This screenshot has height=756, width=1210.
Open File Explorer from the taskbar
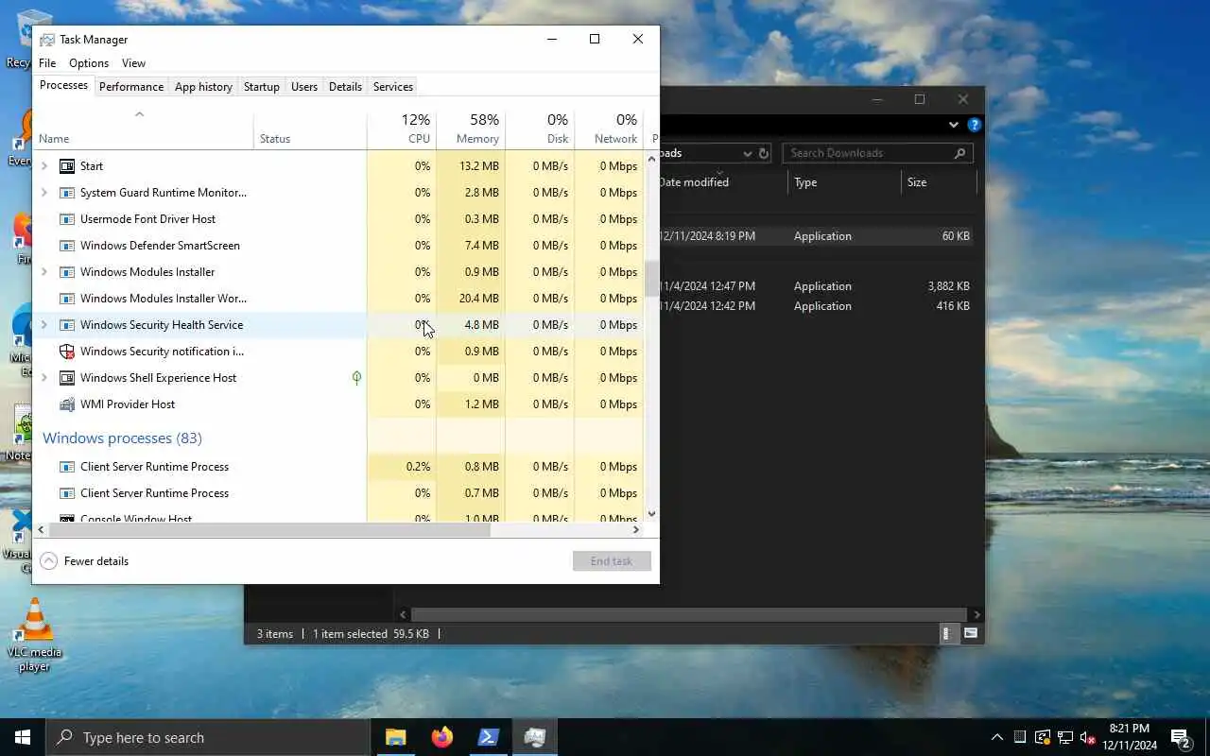pyautogui.click(x=396, y=737)
